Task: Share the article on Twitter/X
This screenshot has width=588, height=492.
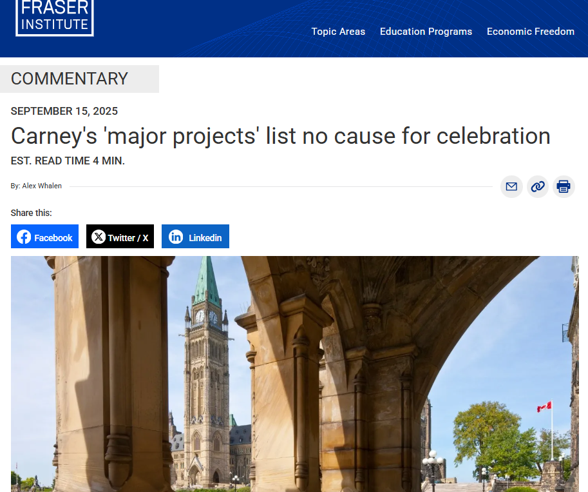Action: (120, 236)
